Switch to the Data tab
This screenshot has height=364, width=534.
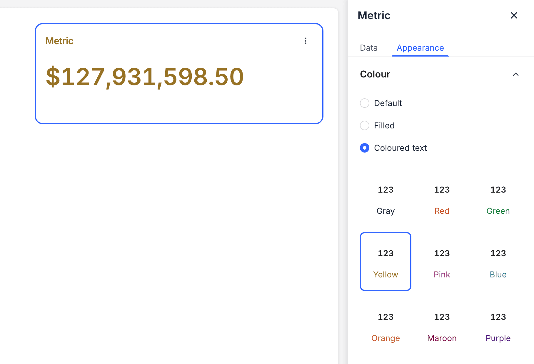368,48
